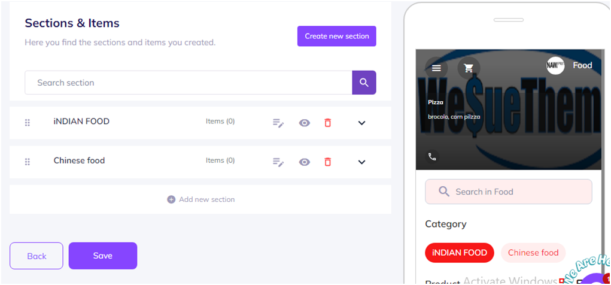Click the iNDIAN FOOD section name

click(x=81, y=122)
